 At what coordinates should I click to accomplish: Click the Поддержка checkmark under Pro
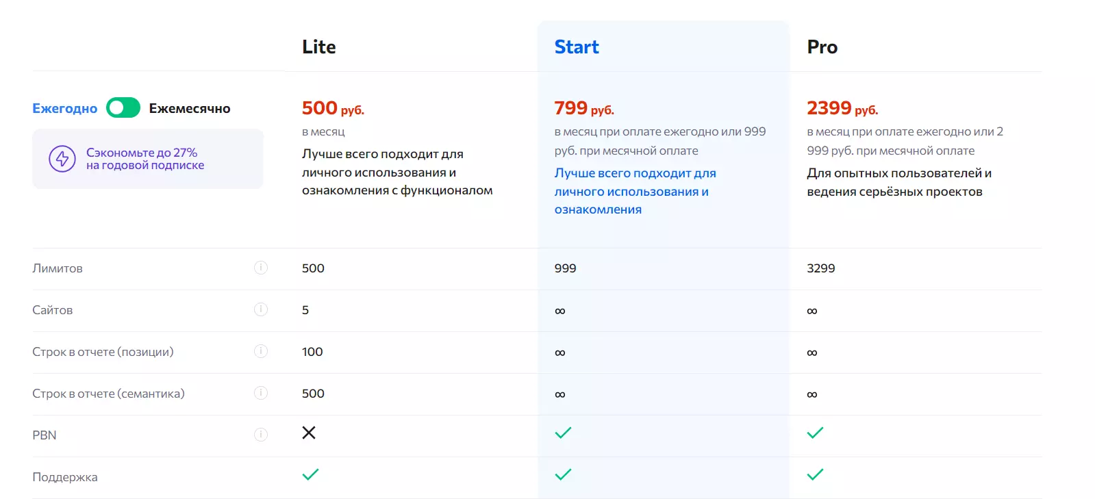(x=815, y=474)
